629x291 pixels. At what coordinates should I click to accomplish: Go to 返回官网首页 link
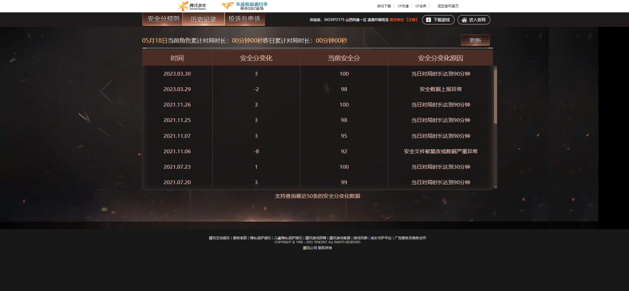448,6
